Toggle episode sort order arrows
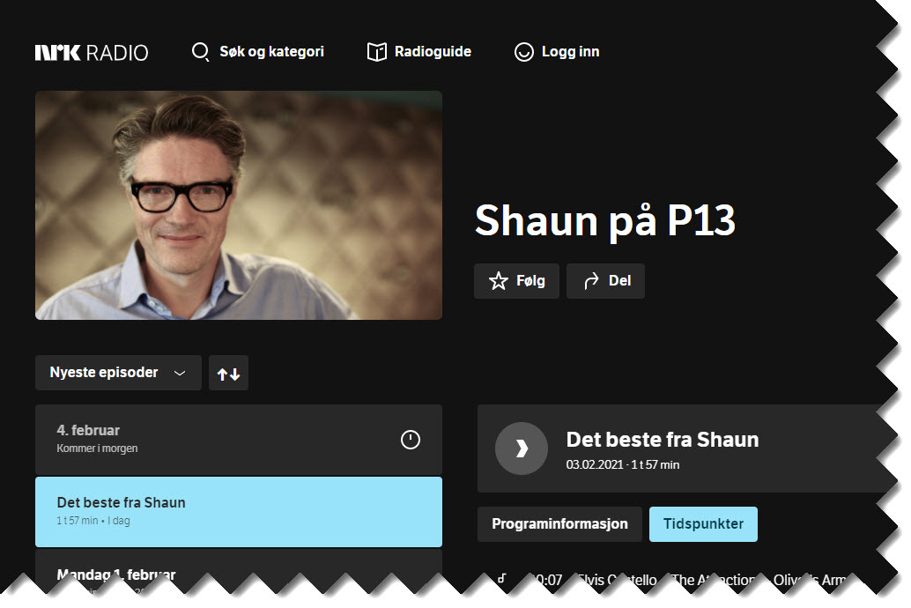The image size is (911, 608). (228, 373)
